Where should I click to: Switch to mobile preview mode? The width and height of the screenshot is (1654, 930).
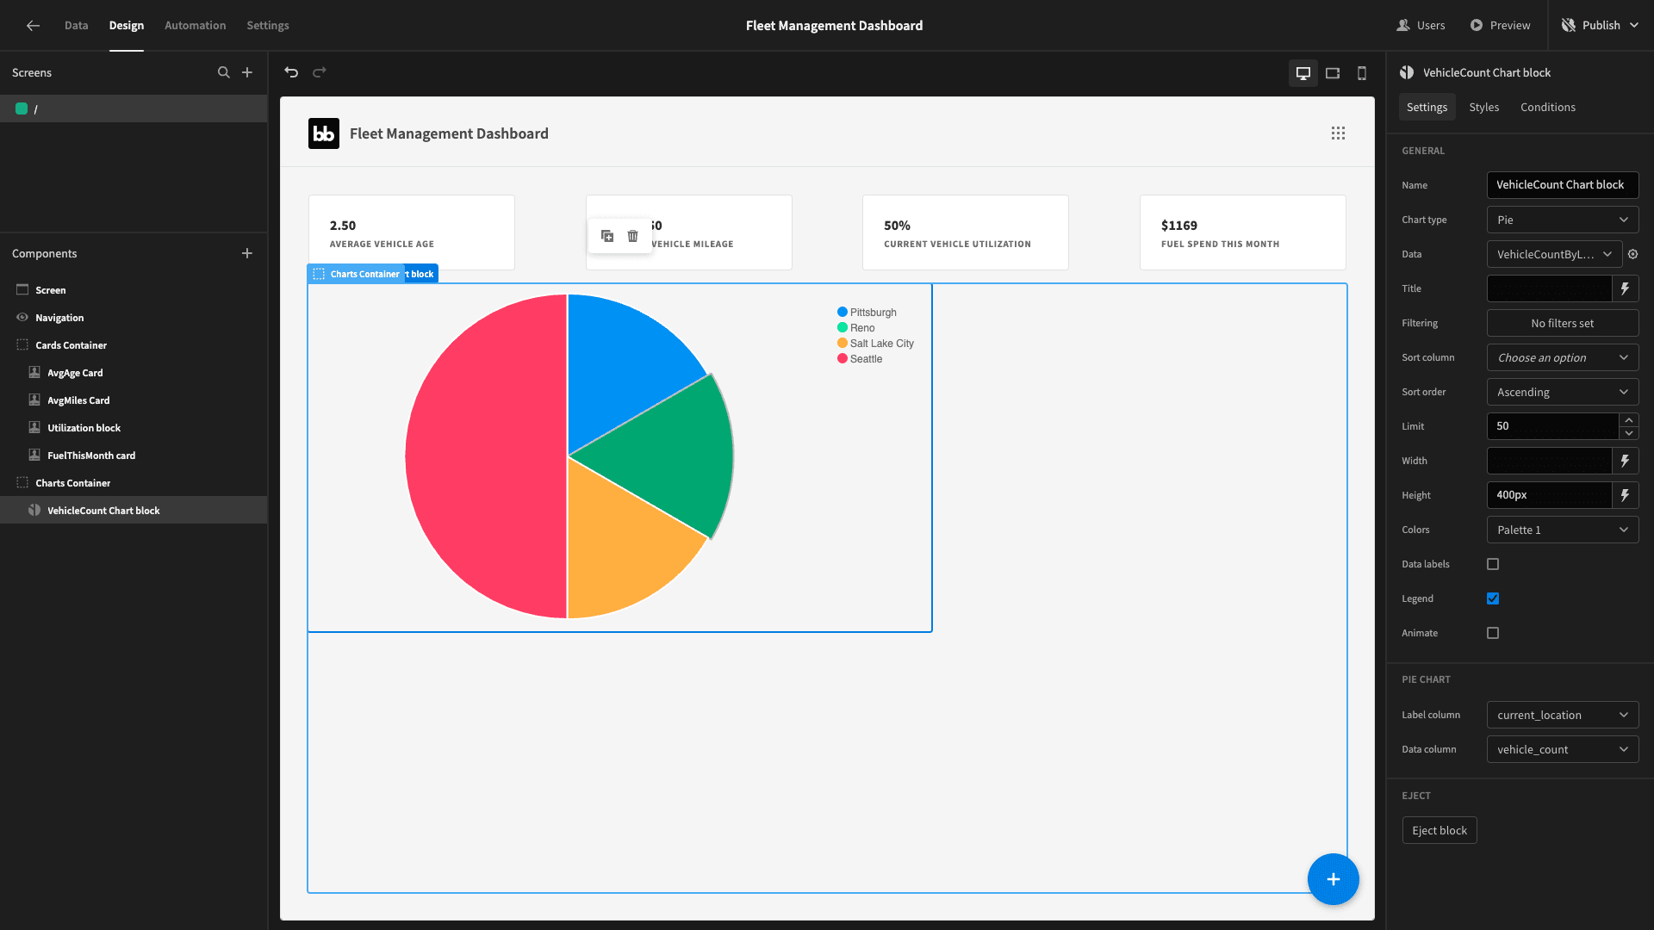(1362, 73)
